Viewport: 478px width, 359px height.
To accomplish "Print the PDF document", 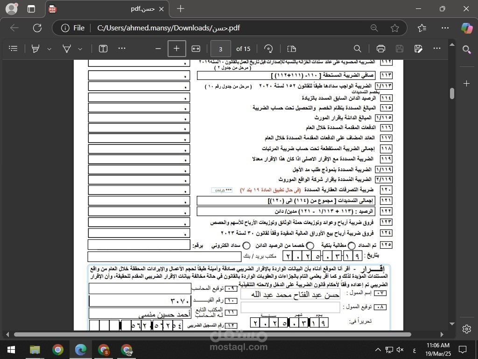I will click(x=381, y=49).
